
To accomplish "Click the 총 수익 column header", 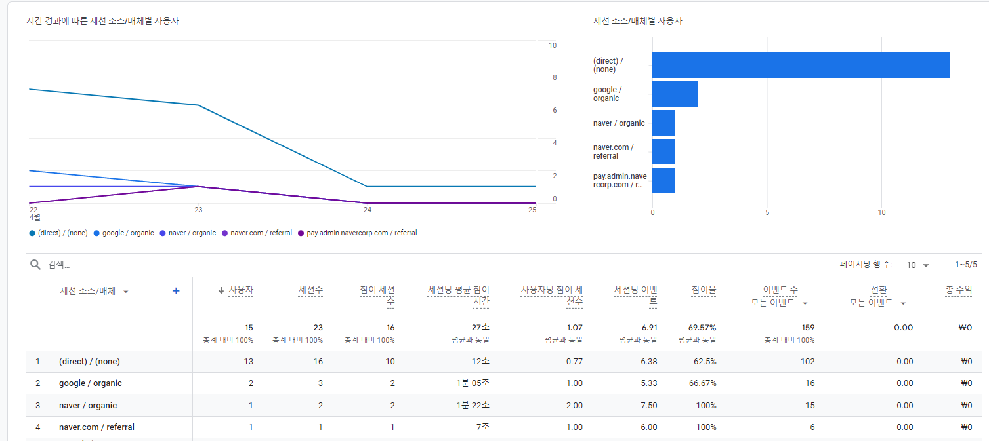I will pyautogui.click(x=958, y=290).
